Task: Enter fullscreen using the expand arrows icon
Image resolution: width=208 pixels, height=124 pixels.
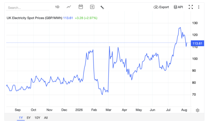Action: (x=191, y=7)
